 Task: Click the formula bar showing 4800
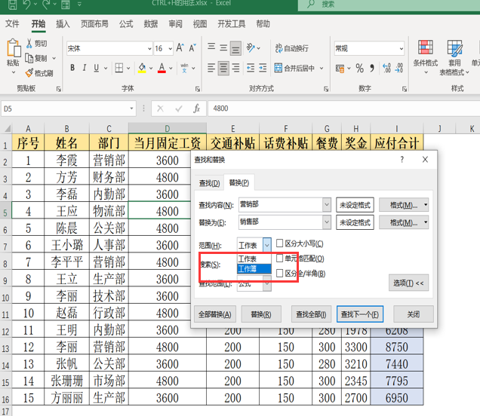pyautogui.click(x=344, y=109)
